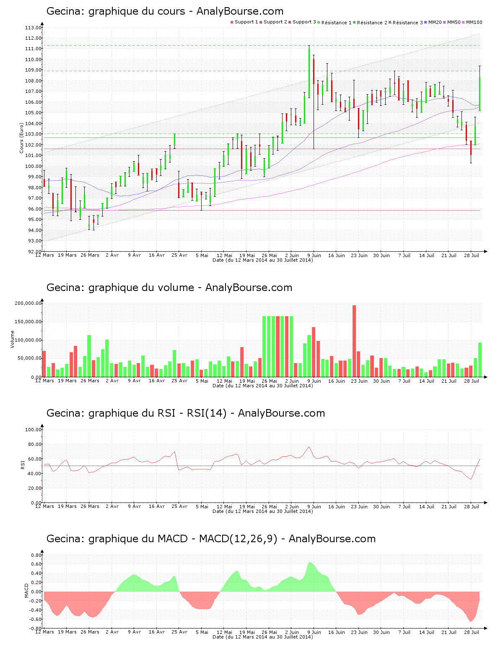Click the 200,000.00 volume axis value

tap(28, 304)
